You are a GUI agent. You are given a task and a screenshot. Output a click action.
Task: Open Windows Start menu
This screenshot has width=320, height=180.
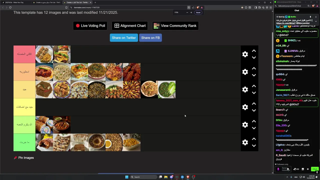click(127, 177)
